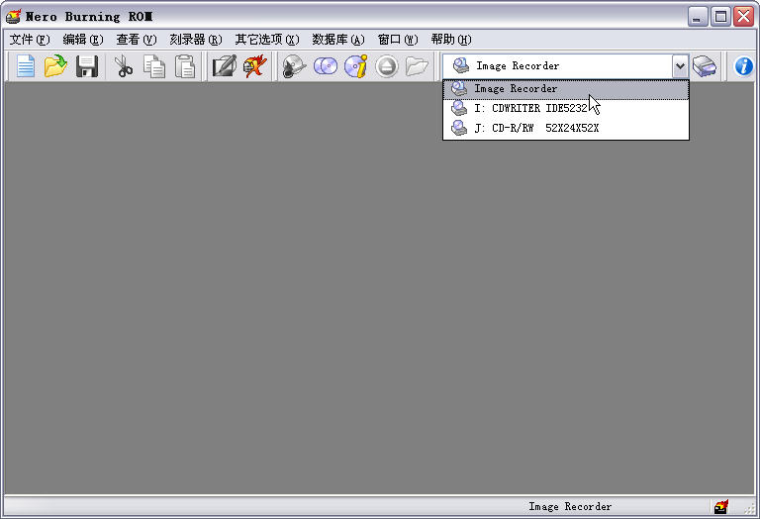The width and height of the screenshot is (760, 519).
Task: Open the 帮助(H) menu
Action: pos(451,40)
